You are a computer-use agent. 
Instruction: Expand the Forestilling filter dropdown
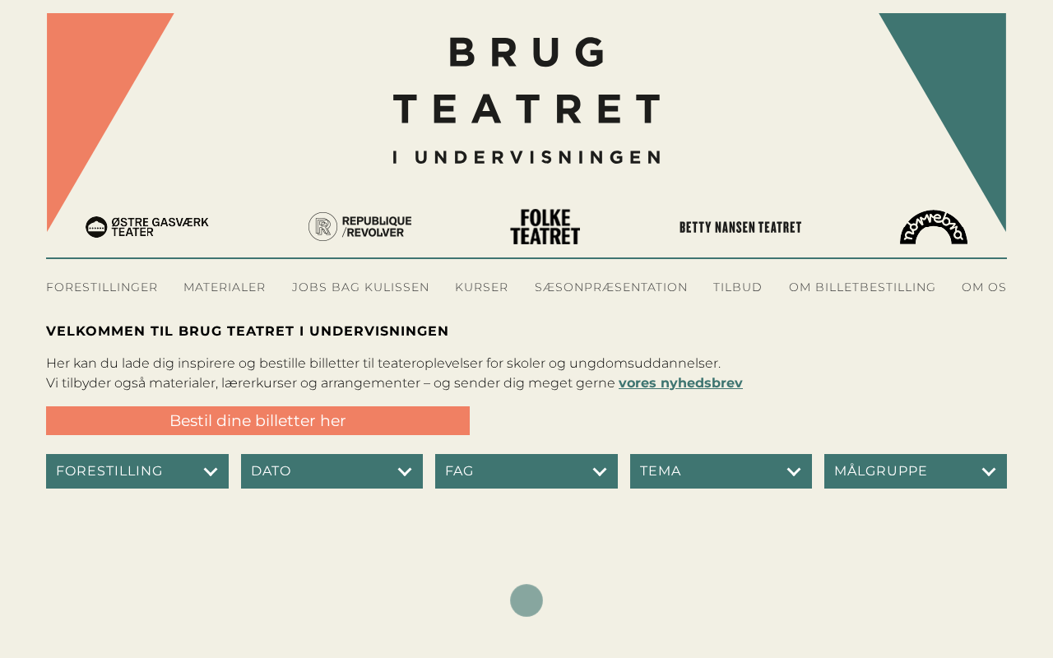137,471
